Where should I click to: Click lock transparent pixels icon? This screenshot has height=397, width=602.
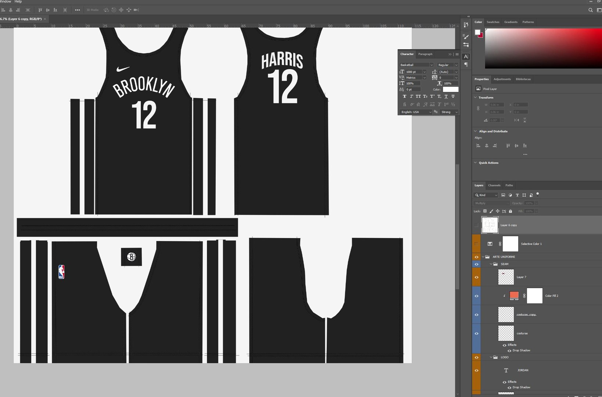[x=485, y=211]
